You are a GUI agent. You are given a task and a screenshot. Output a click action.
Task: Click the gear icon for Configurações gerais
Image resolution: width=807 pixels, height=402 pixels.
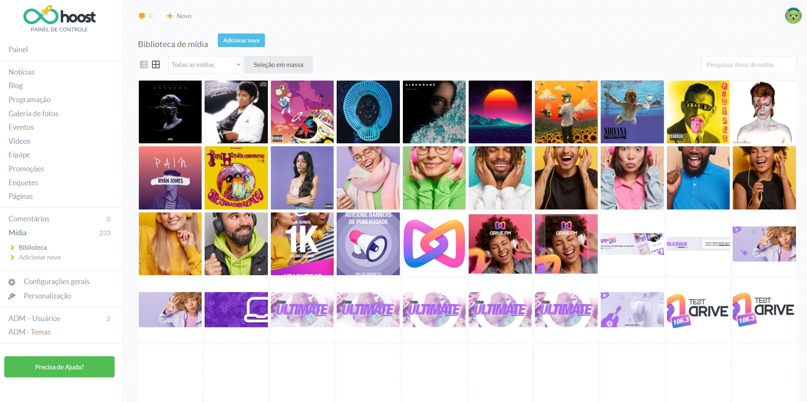[x=12, y=282]
